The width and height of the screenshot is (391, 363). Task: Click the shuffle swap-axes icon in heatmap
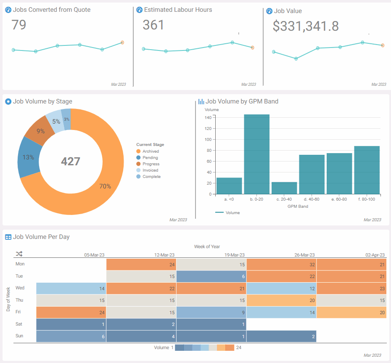[19, 254]
